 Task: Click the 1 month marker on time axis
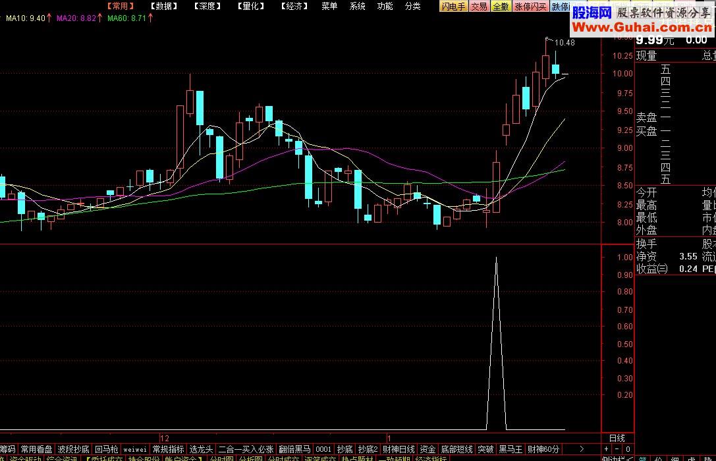(x=389, y=438)
